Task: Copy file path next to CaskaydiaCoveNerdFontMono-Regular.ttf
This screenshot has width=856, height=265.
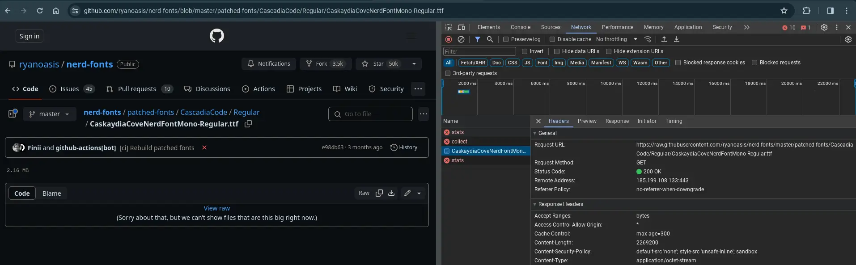Action: point(248,124)
